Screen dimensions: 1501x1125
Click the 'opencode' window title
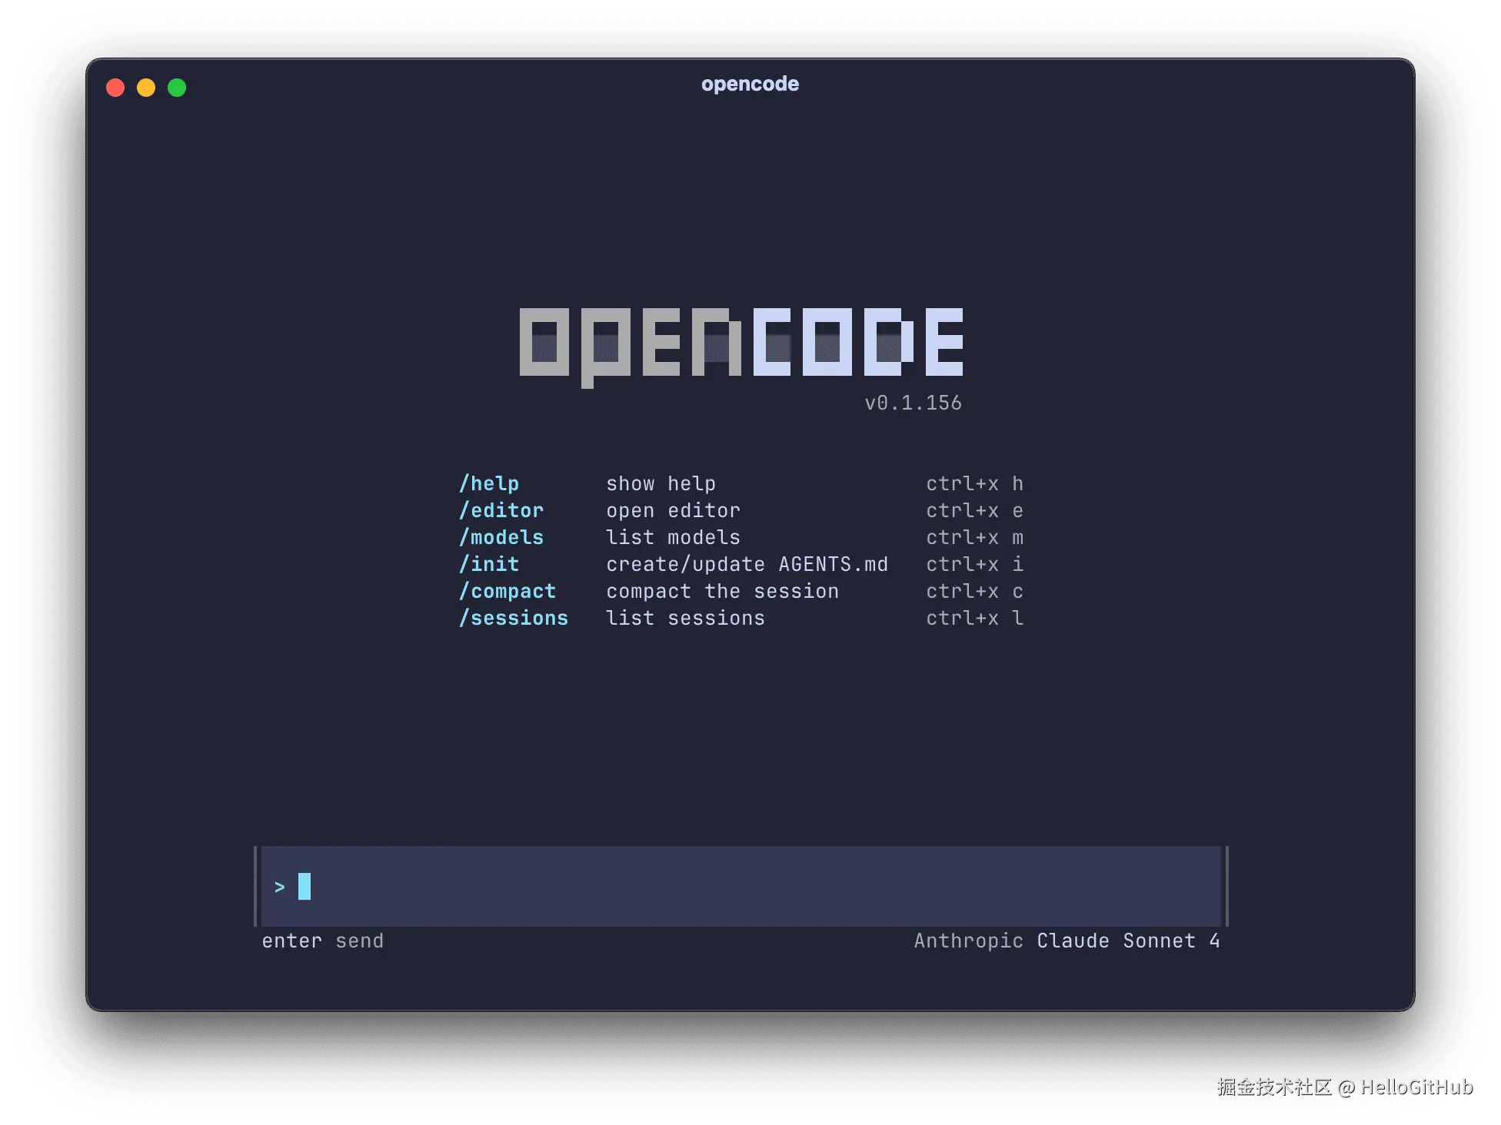[x=750, y=84]
